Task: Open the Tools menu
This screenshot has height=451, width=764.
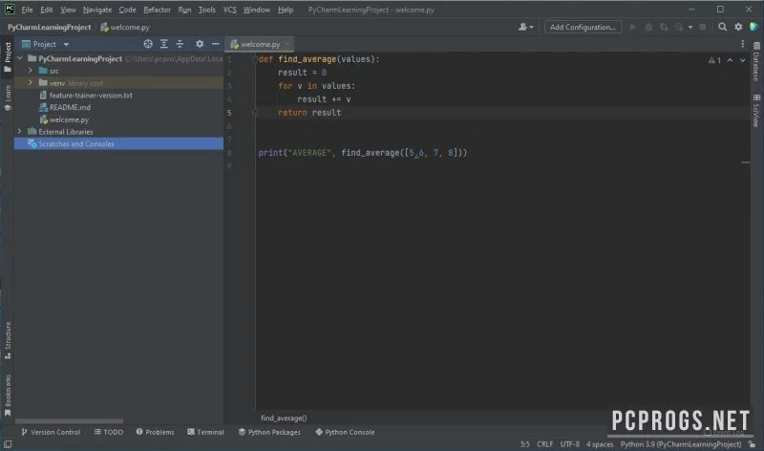Action: (x=206, y=10)
